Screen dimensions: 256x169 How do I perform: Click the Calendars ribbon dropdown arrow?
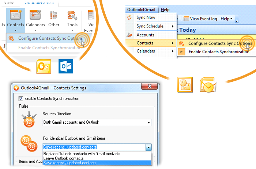35,30
